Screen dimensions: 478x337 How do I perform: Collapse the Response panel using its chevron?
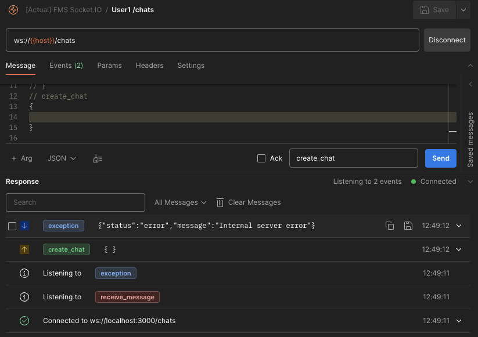(x=470, y=182)
